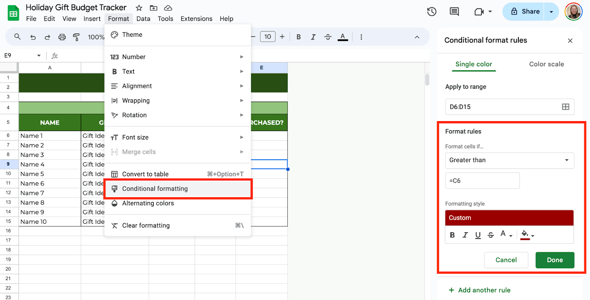Screen dimensions: 590x300
Task: Select the paint format tool
Action: (x=76, y=37)
